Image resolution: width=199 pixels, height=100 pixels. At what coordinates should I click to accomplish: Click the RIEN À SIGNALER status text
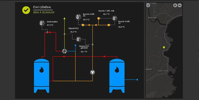coord(44,12)
